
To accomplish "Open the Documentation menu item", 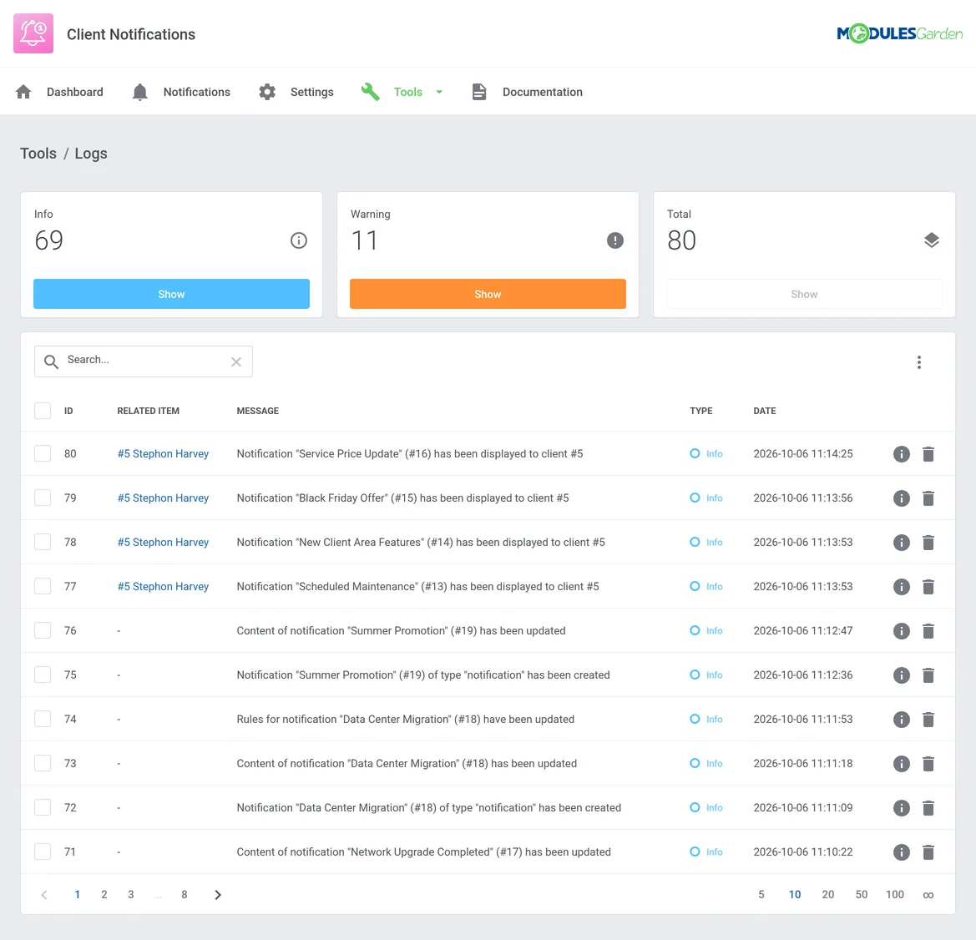I will [x=542, y=92].
